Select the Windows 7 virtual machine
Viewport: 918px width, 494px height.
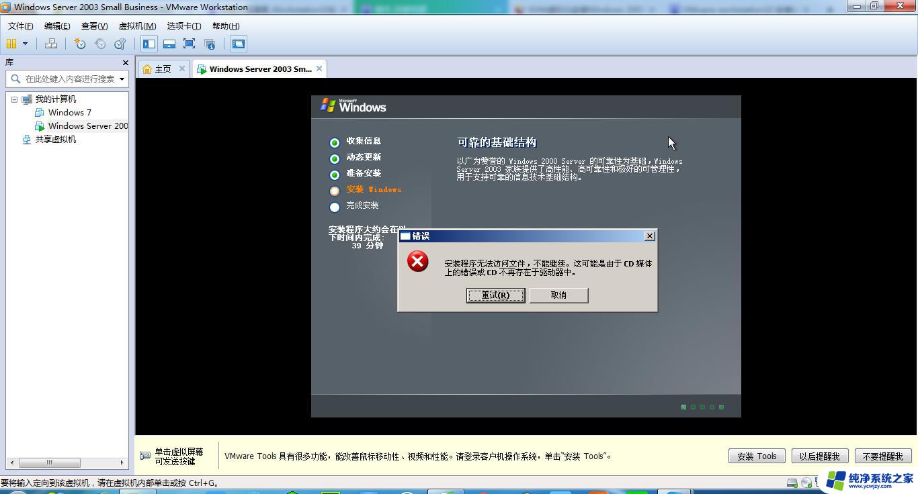pyautogui.click(x=70, y=113)
